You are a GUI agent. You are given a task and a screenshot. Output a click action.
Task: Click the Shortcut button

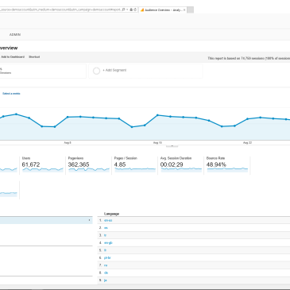(x=34, y=57)
